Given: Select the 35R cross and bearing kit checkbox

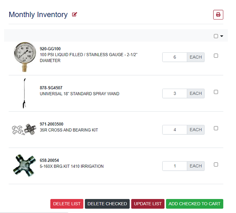Looking at the screenshot, I should 216,128.
